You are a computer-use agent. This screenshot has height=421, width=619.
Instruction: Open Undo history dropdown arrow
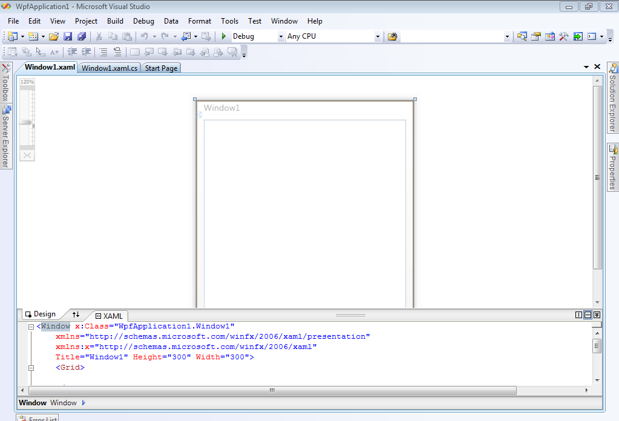[154, 37]
